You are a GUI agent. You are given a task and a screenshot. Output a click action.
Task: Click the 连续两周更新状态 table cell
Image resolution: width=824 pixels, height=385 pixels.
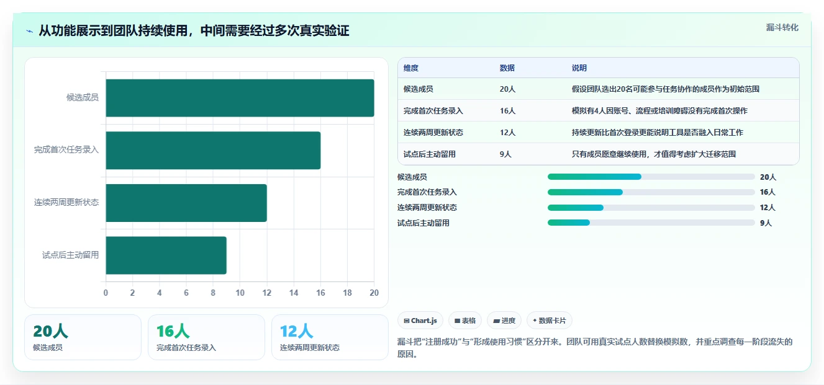tap(433, 133)
